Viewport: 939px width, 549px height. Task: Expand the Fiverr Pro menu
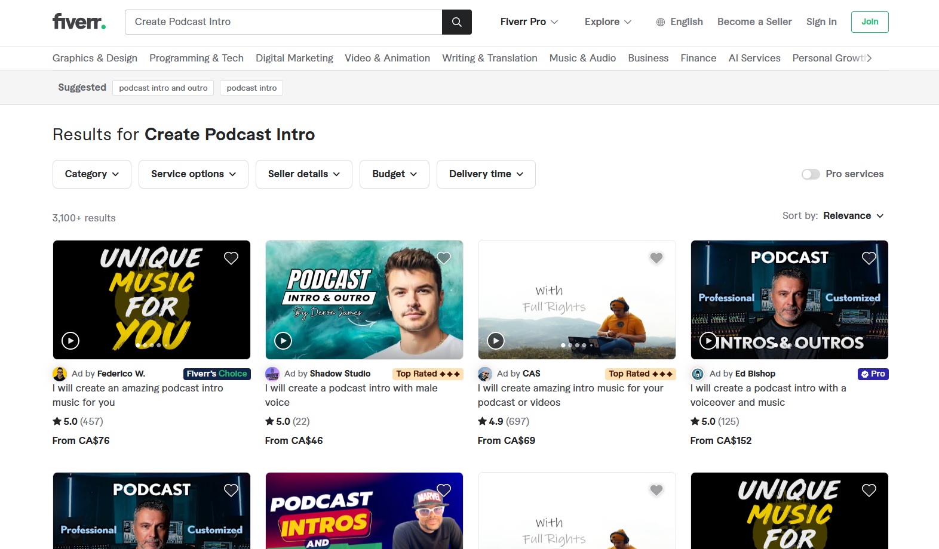pyautogui.click(x=529, y=22)
